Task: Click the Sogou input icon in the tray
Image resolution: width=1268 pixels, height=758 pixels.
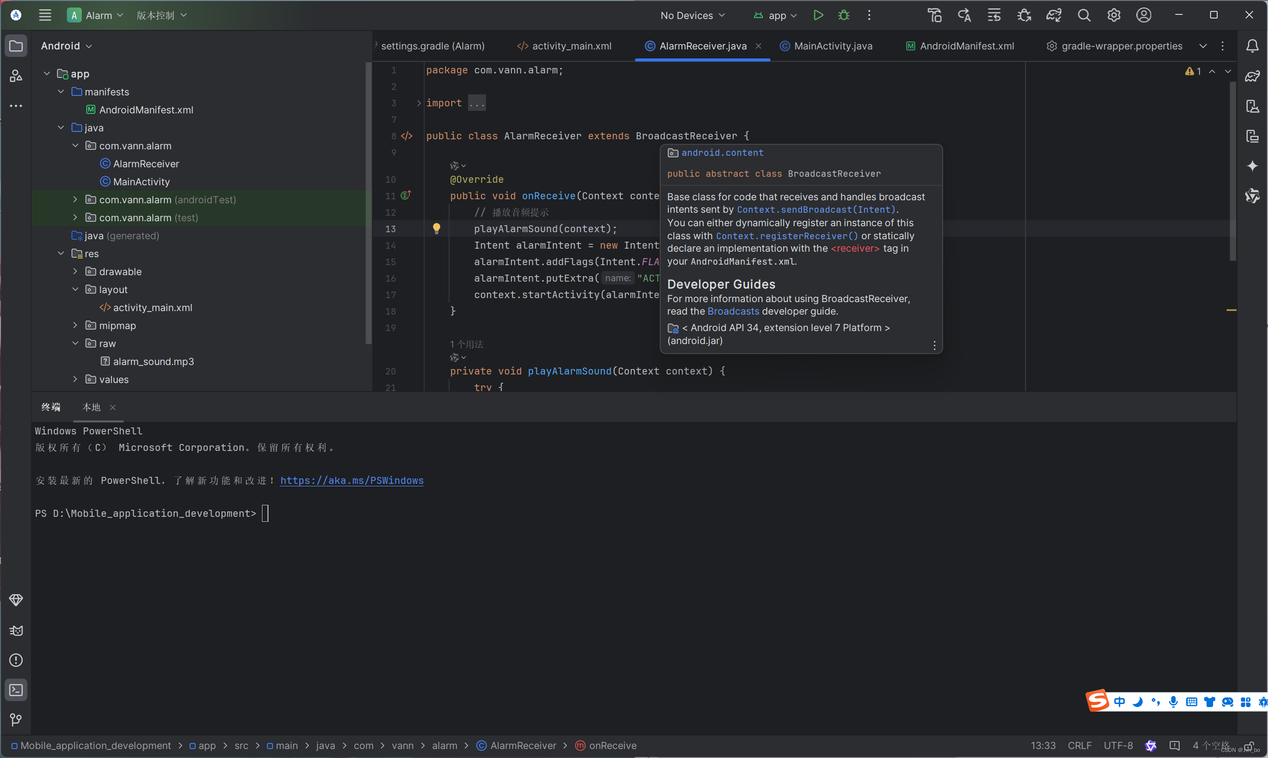Action: coord(1097,700)
